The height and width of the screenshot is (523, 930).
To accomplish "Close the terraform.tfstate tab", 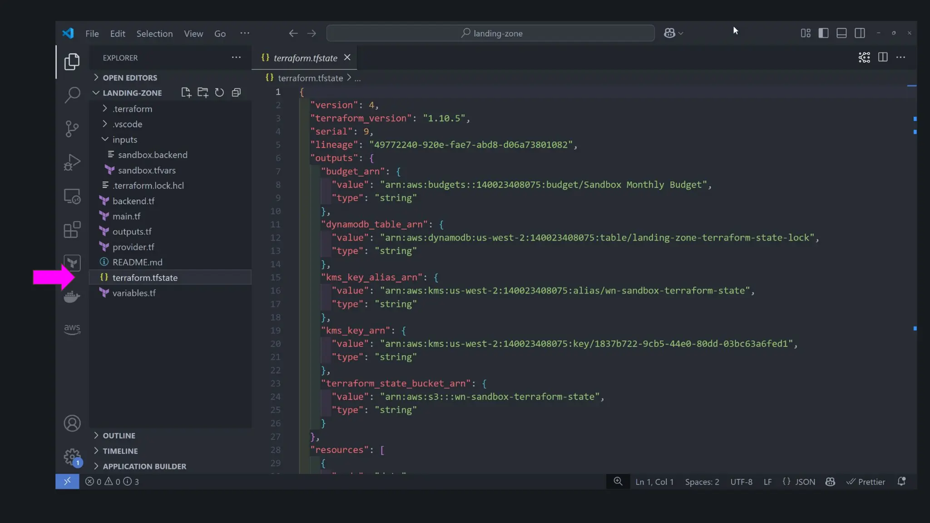I will (x=347, y=57).
